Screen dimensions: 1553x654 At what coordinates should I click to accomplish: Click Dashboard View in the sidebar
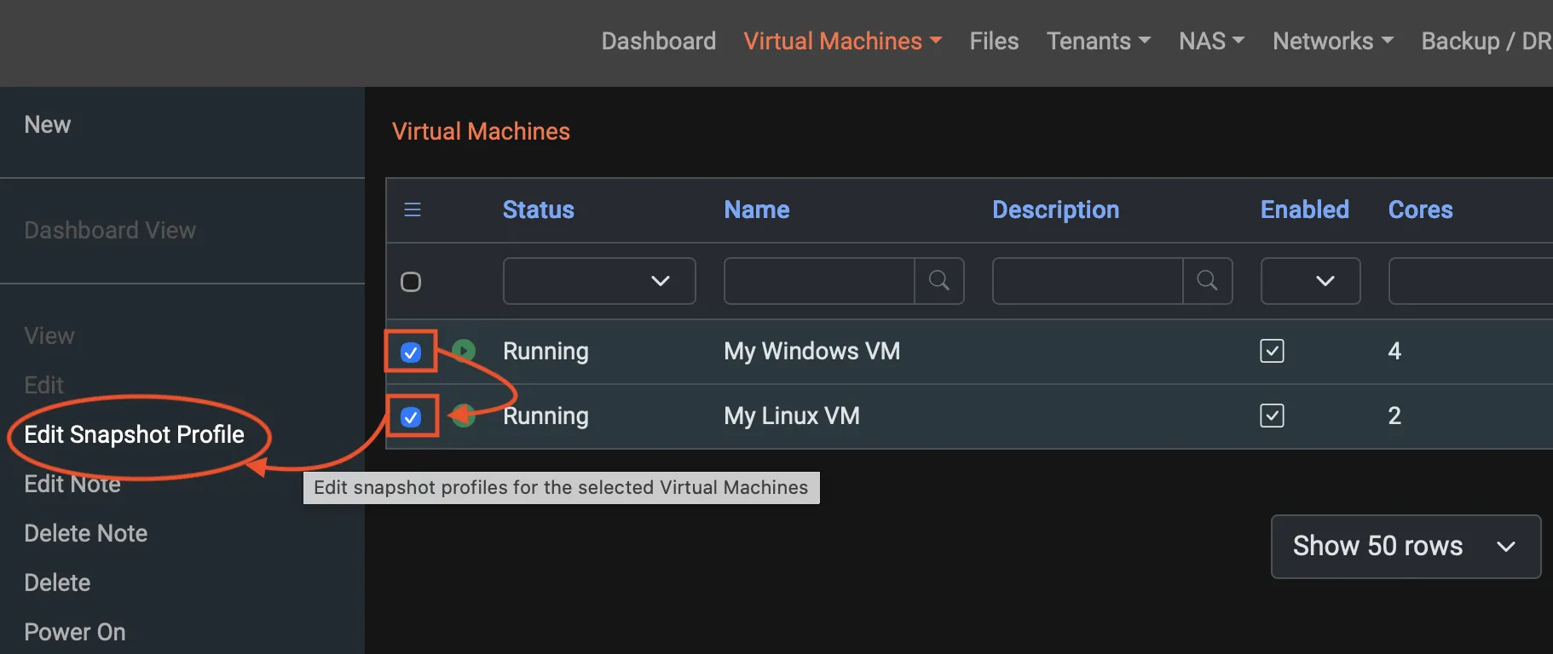click(110, 230)
